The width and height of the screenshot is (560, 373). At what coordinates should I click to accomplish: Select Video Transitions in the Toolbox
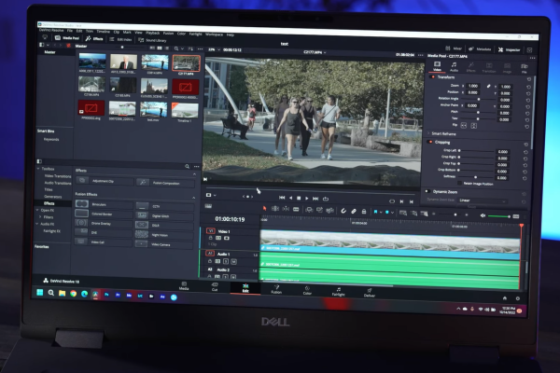click(58, 176)
